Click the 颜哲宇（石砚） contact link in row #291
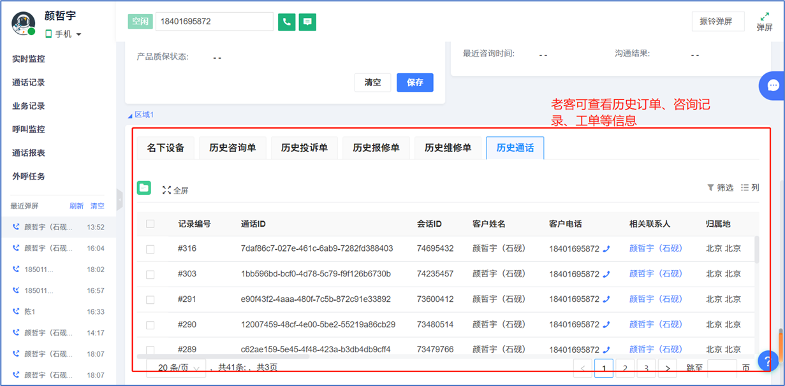This screenshot has width=785, height=386. [x=656, y=299]
